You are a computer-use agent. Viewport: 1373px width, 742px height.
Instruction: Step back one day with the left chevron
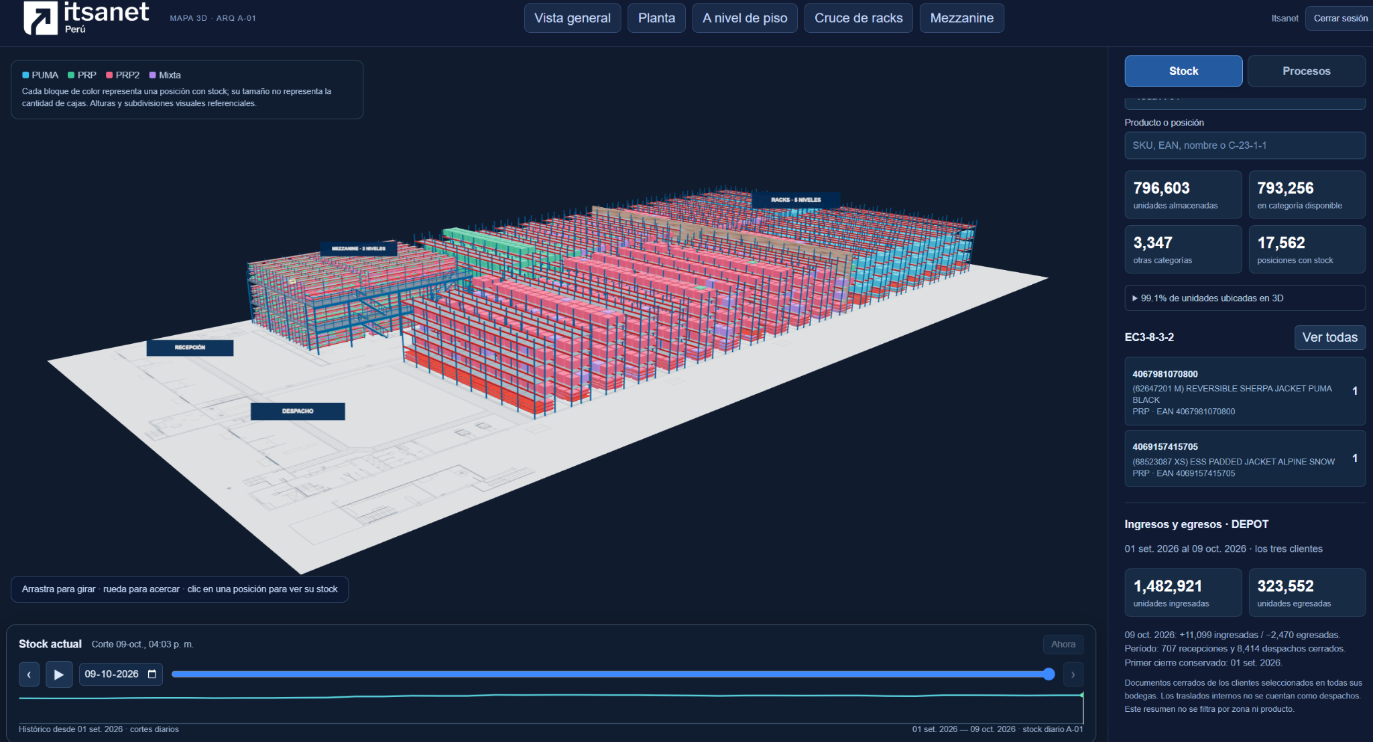point(29,674)
